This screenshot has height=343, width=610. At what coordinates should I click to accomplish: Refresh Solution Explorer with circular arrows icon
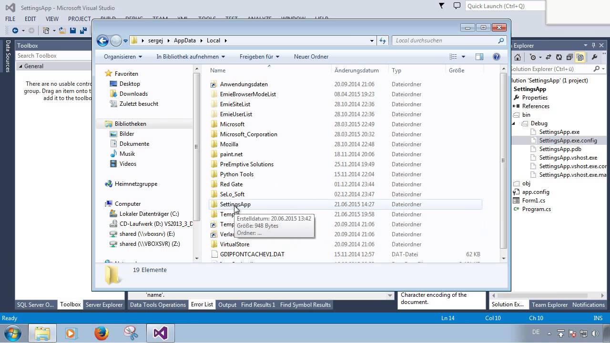click(x=559, y=57)
